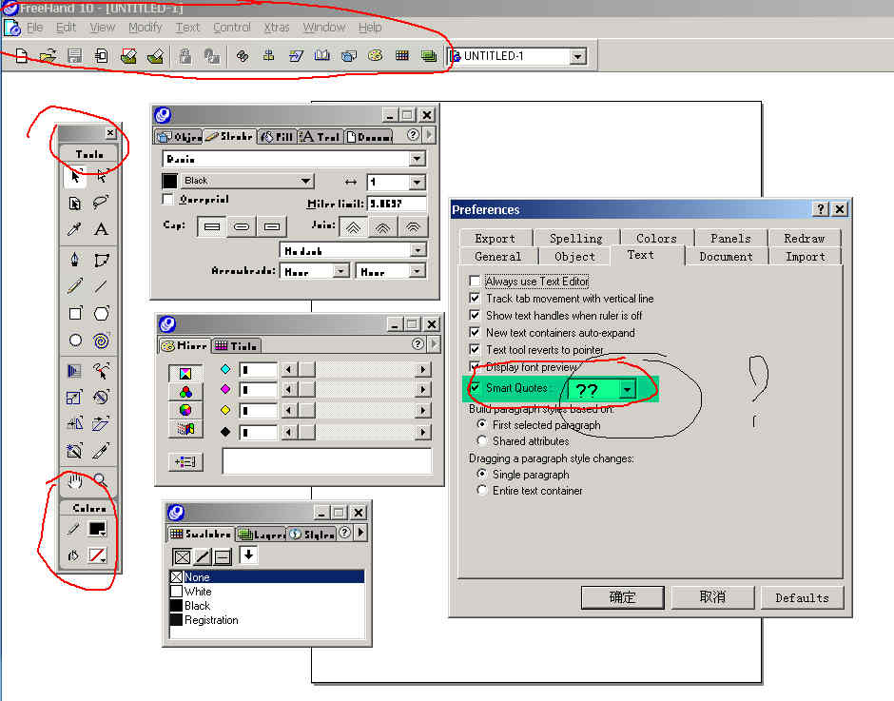The width and height of the screenshot is (894, 701).
Task: Select the Ellipse tool
Action: tap(75, 341)
